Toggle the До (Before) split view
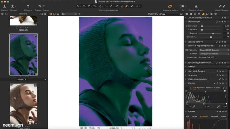The image size is (230, 129). (x=182, y=6)
